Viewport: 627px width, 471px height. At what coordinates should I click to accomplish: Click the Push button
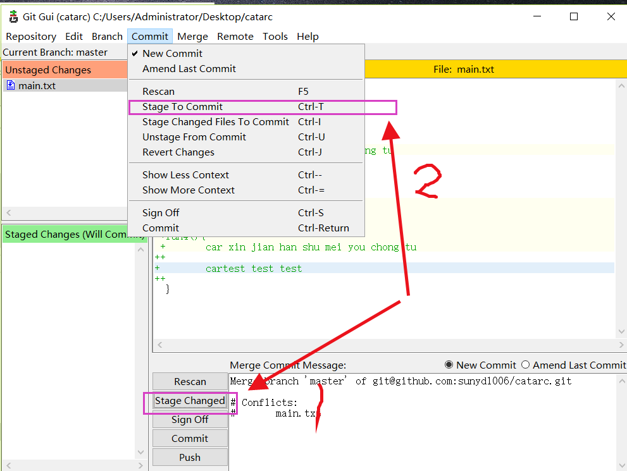(x=190, y=456)
